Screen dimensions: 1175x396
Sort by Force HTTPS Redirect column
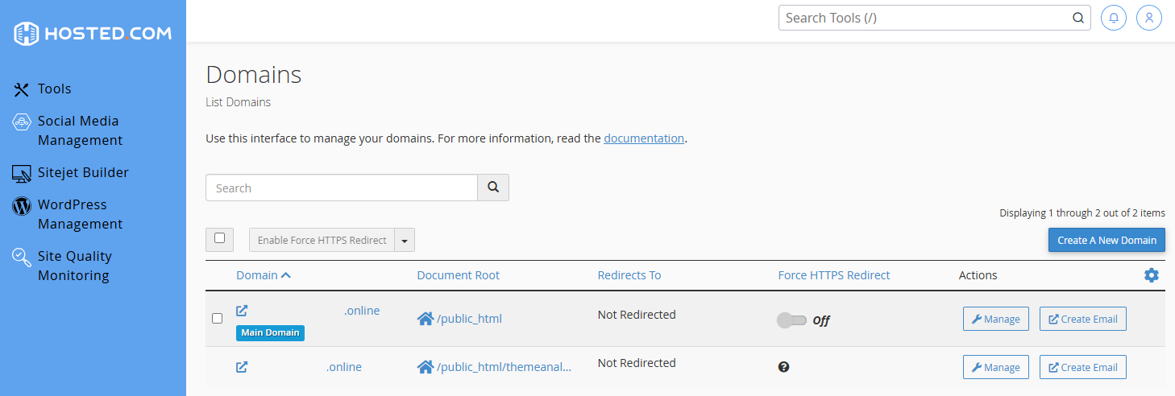[x=834, y=275]
